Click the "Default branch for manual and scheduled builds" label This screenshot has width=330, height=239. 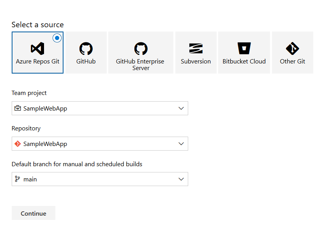77,164
